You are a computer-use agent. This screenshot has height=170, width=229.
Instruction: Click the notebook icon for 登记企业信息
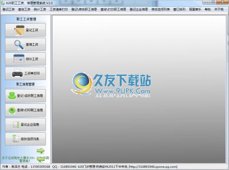click(16, 125)
